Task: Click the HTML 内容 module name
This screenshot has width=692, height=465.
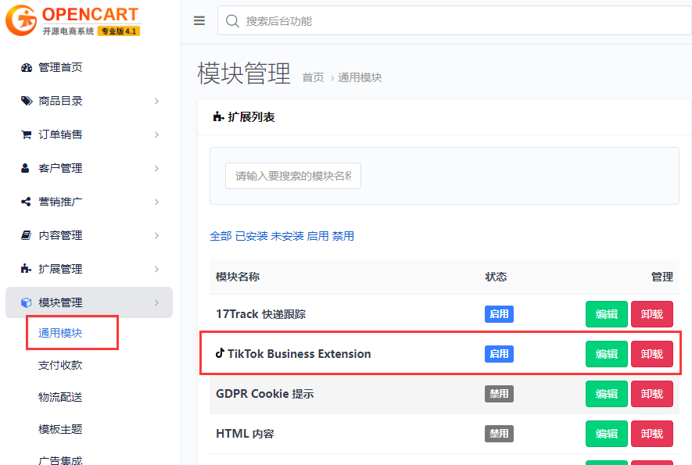Action: pos(245,434)
